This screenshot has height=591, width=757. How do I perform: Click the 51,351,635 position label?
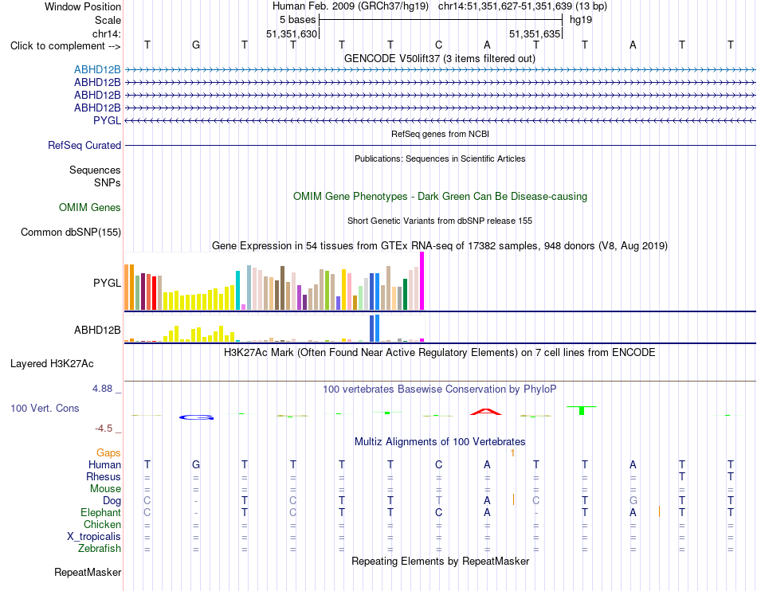point(535,33)
